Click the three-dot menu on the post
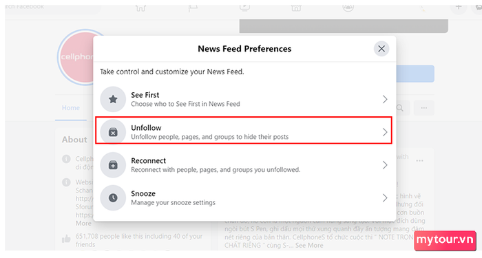The width and height of the screenshot is (482, 258). point(419,160)
